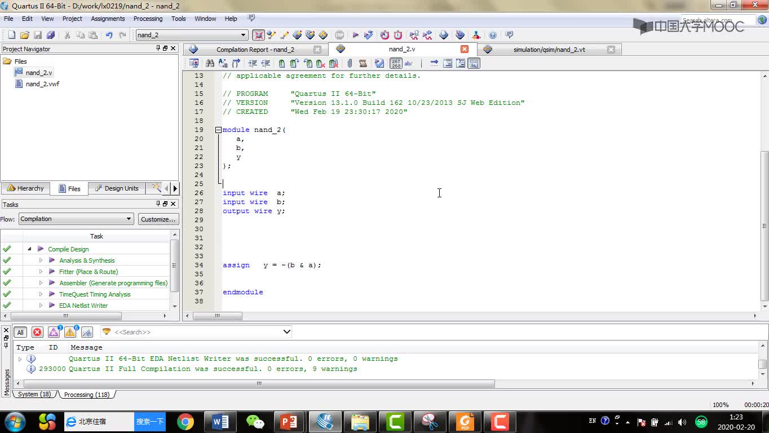Click the Stop Processing icon

tap(339, 35)
